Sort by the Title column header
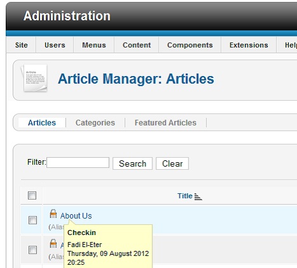 click(185, 196)
